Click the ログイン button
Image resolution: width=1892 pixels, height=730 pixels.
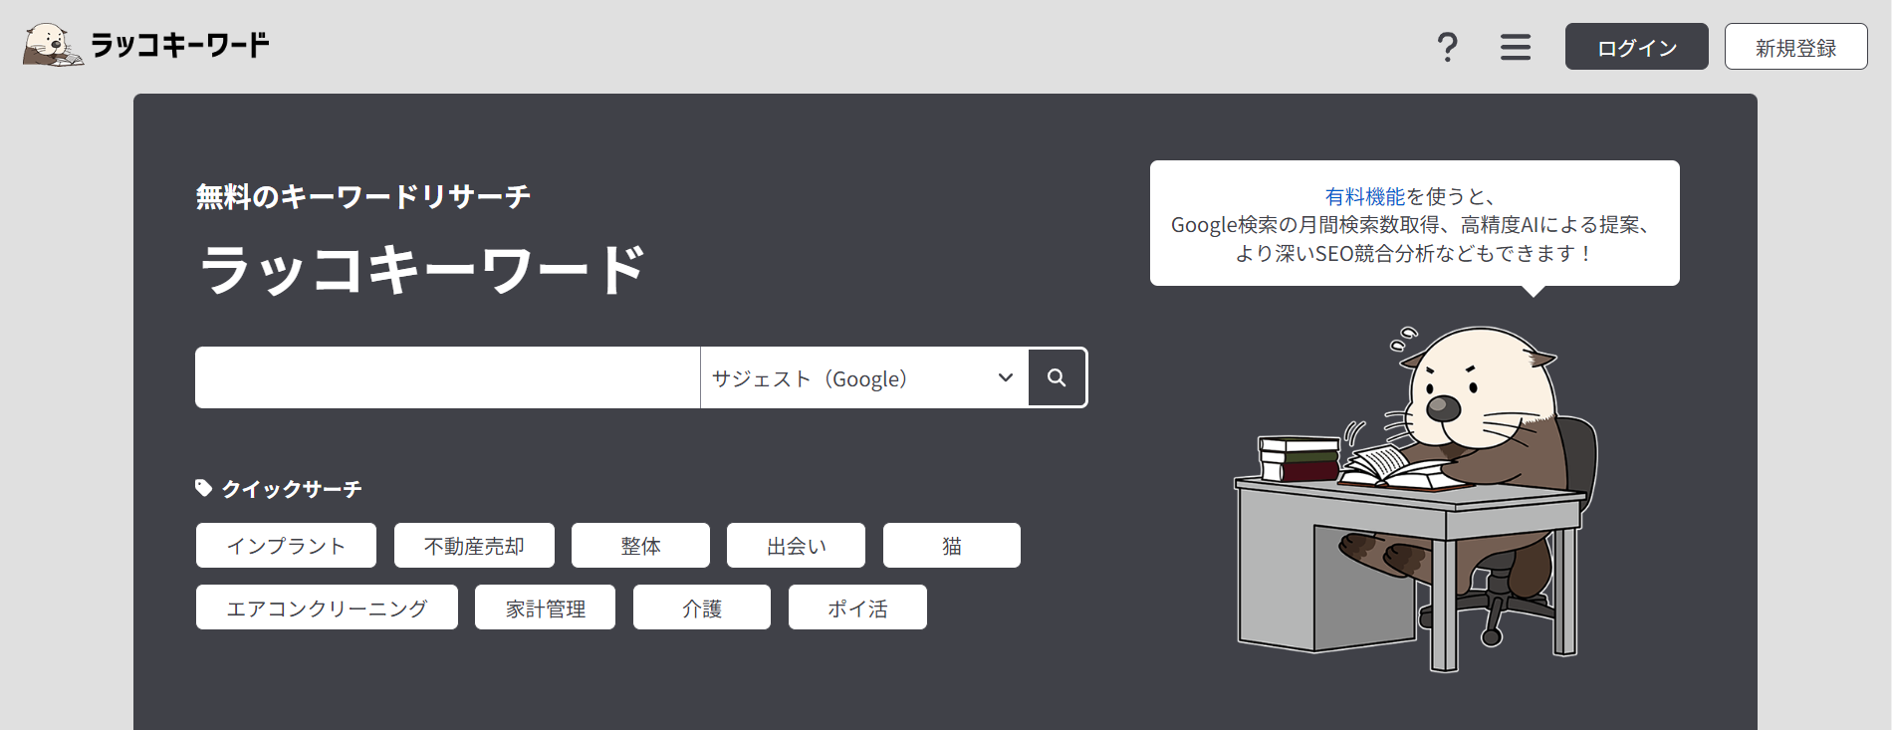[x=1636, y=47]
